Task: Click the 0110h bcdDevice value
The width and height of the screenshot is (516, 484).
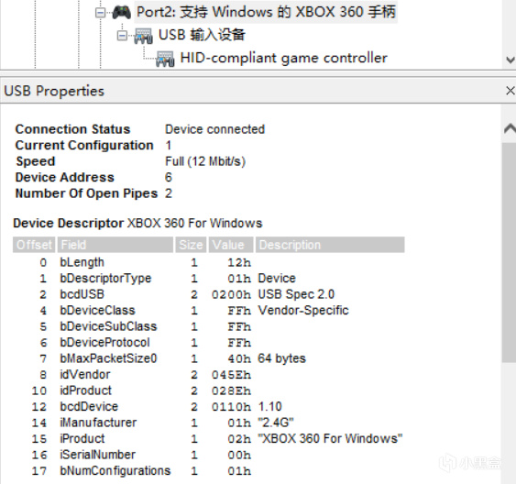Action: click(231, 407)
